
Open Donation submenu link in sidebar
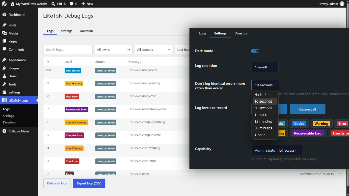point(9,122)
